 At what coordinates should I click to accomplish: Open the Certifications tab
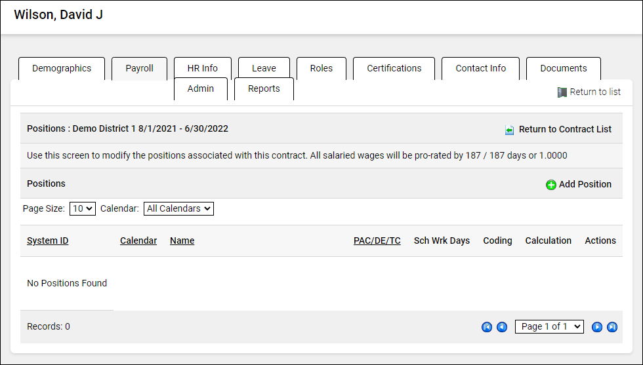[x=394, y=68]
